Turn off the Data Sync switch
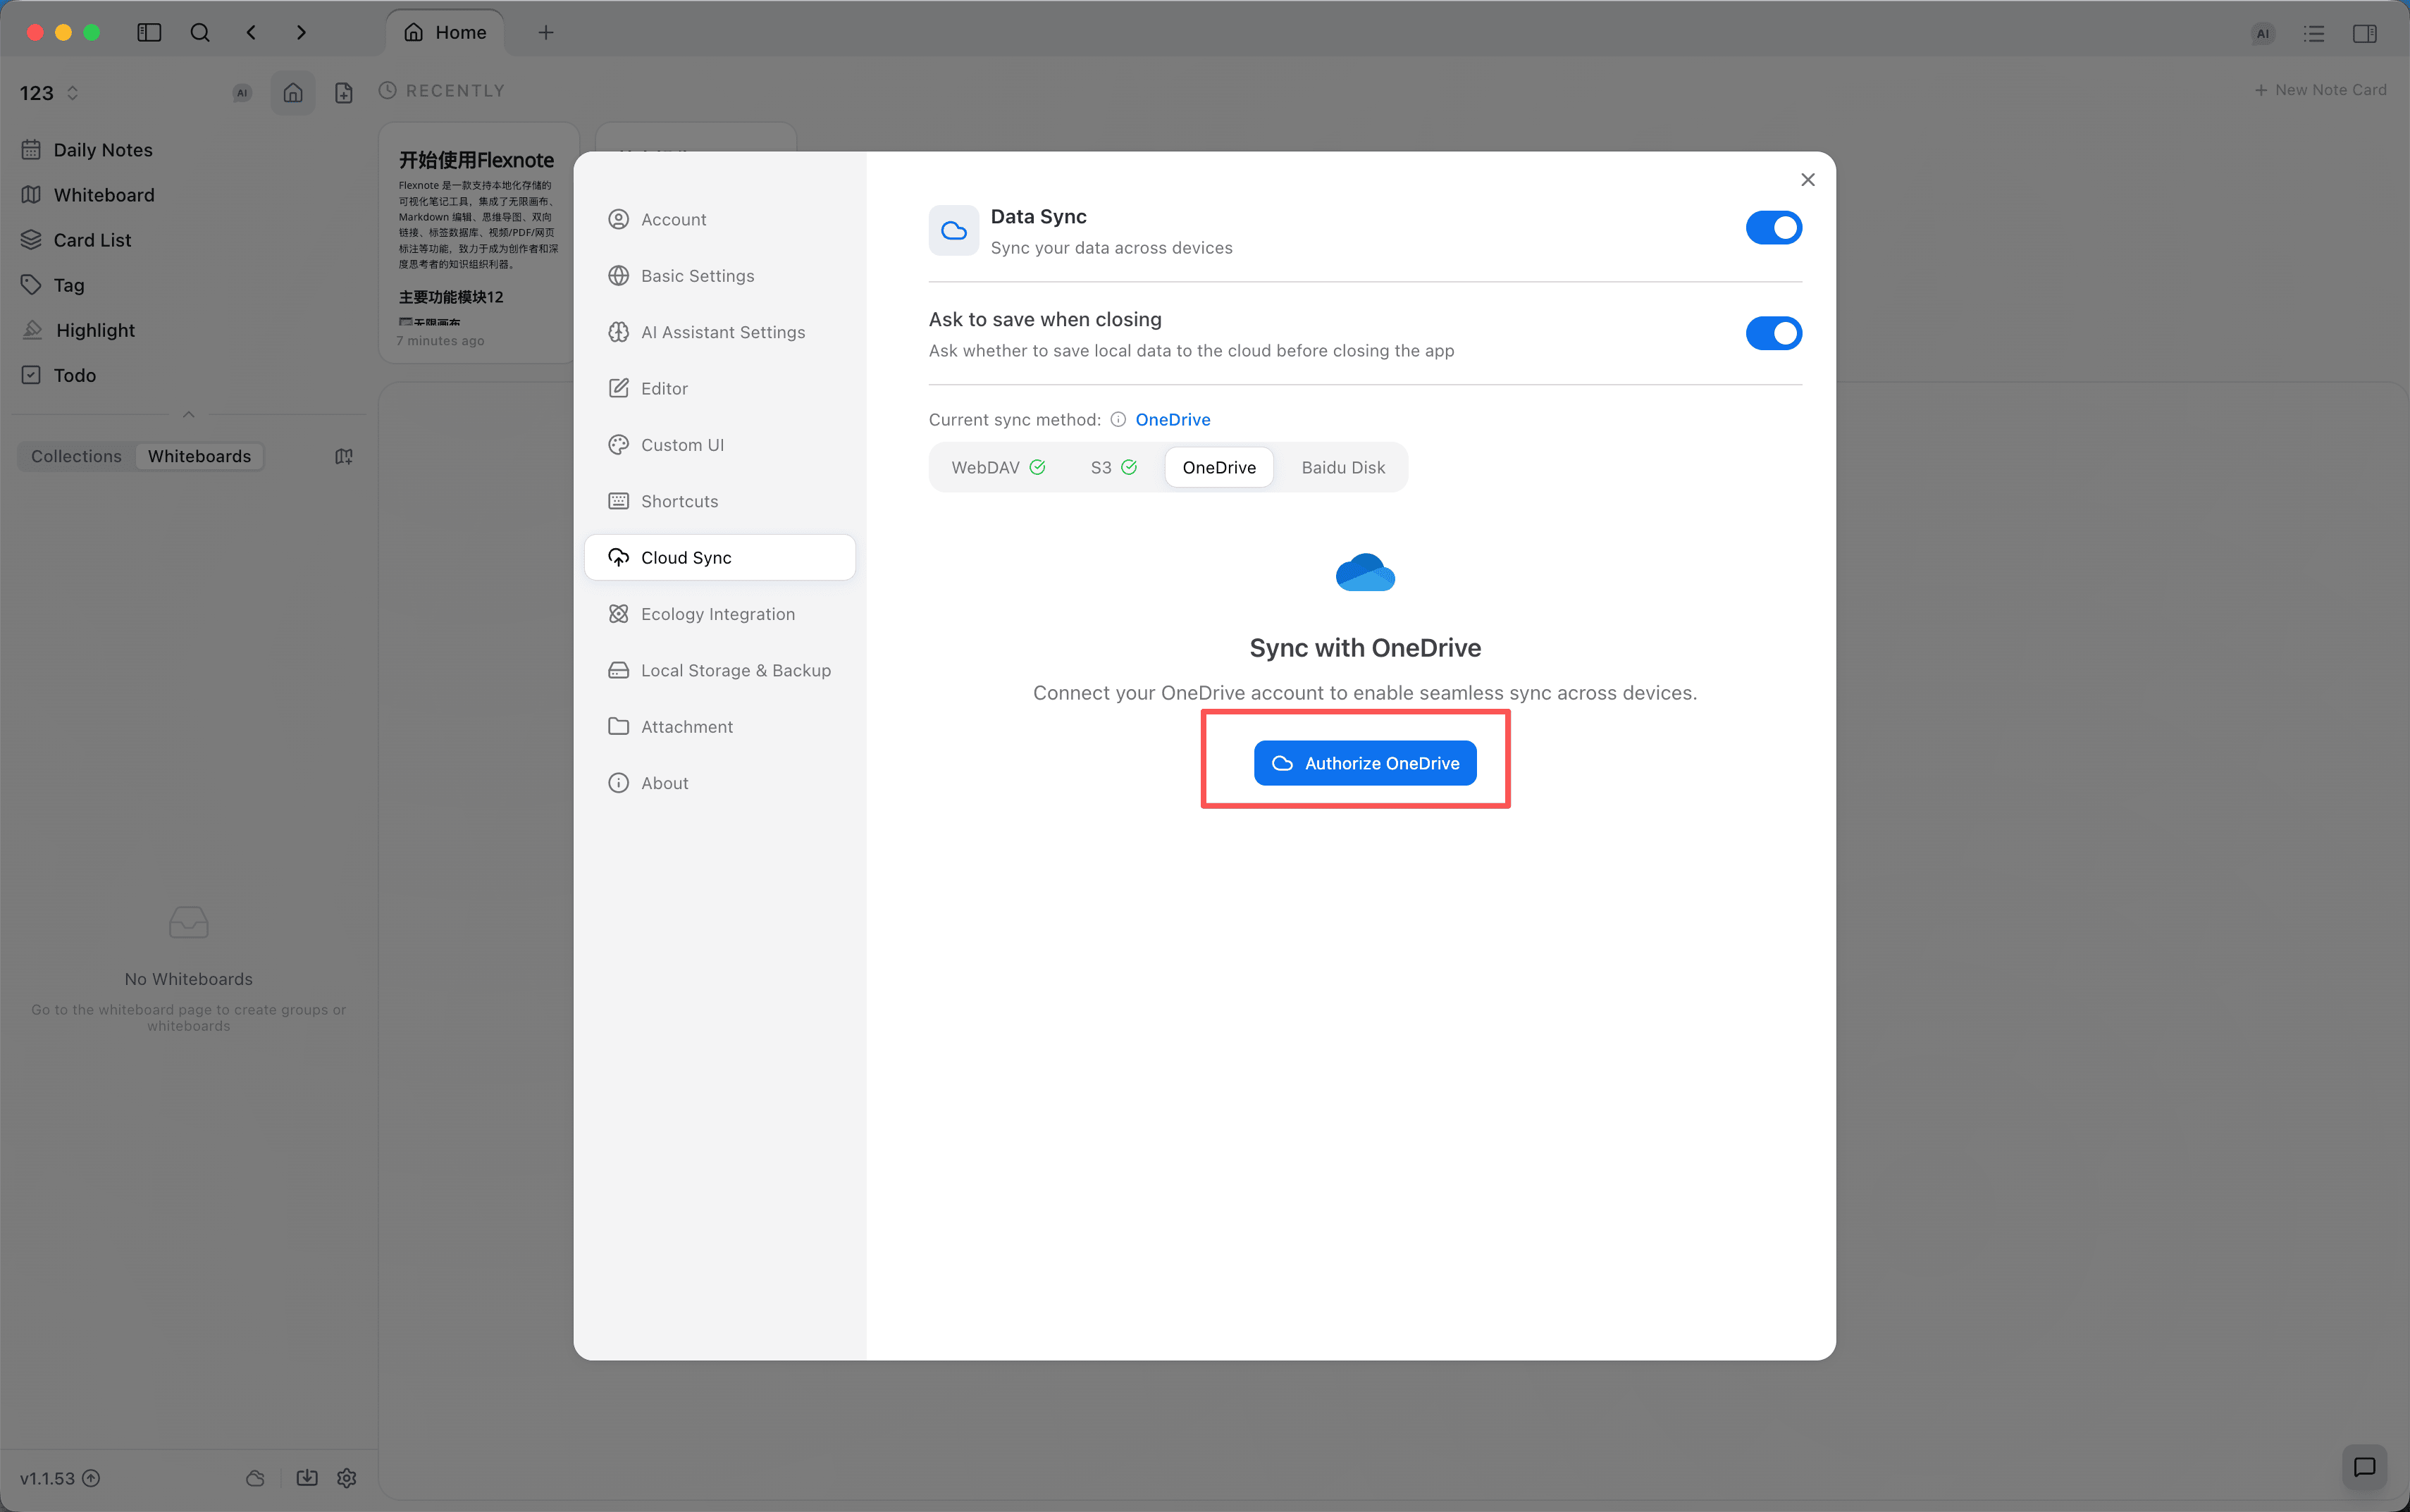 [x=1773, y=228]
